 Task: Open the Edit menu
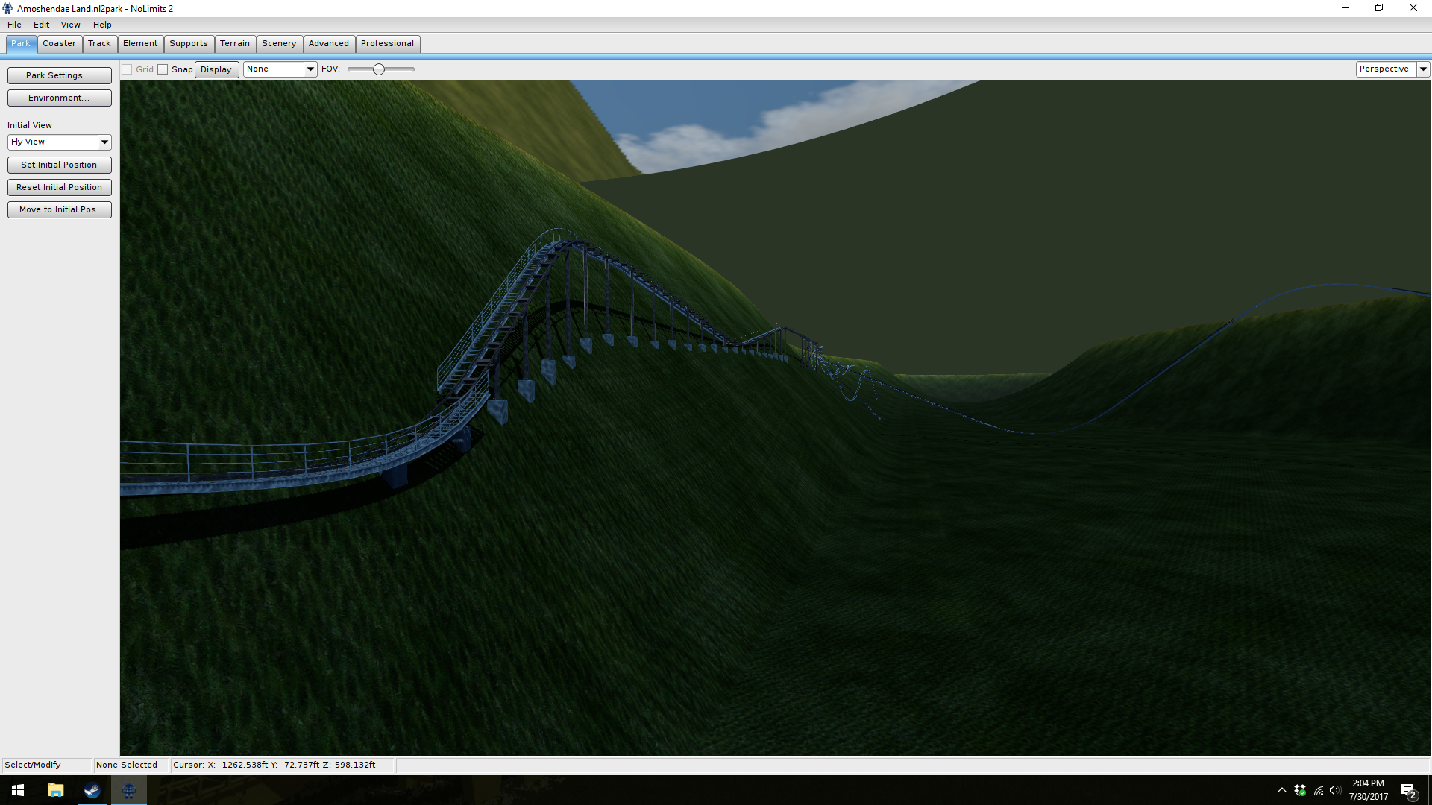41,25
